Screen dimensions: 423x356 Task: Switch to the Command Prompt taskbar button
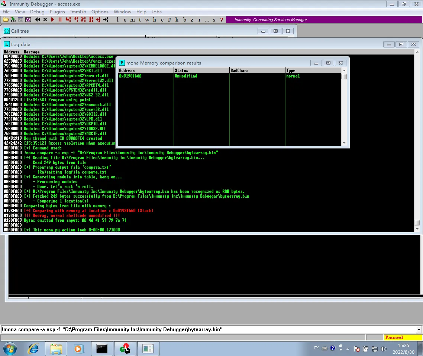point(102,349)
